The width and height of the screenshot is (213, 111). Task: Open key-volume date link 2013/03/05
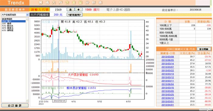pyautogui.click(x=168, y=91)
